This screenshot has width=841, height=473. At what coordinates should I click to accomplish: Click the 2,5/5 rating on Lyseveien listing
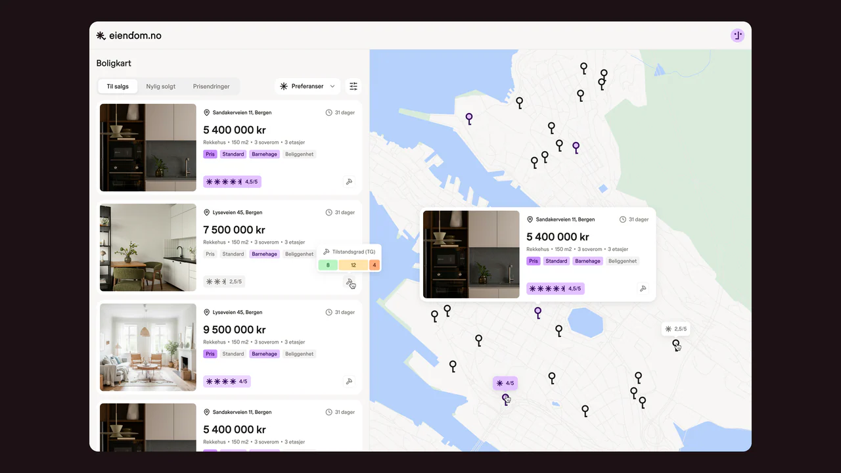[224, 282]
